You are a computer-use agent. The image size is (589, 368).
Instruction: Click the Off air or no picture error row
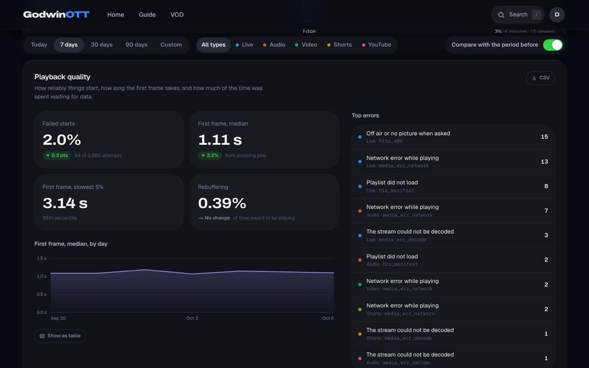(453, 137)
